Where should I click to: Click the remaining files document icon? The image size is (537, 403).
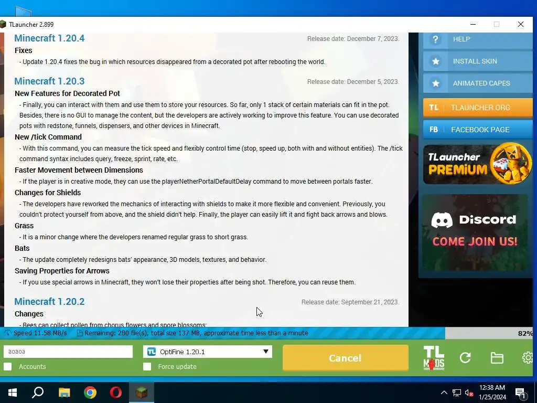tap(80, 333)
